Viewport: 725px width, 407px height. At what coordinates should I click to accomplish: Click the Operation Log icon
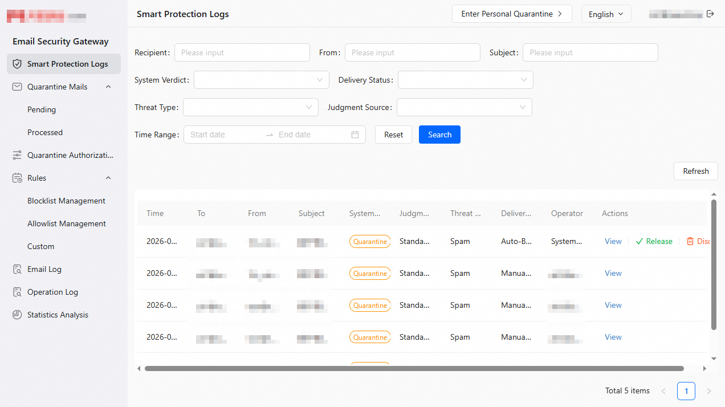(17, 292)
